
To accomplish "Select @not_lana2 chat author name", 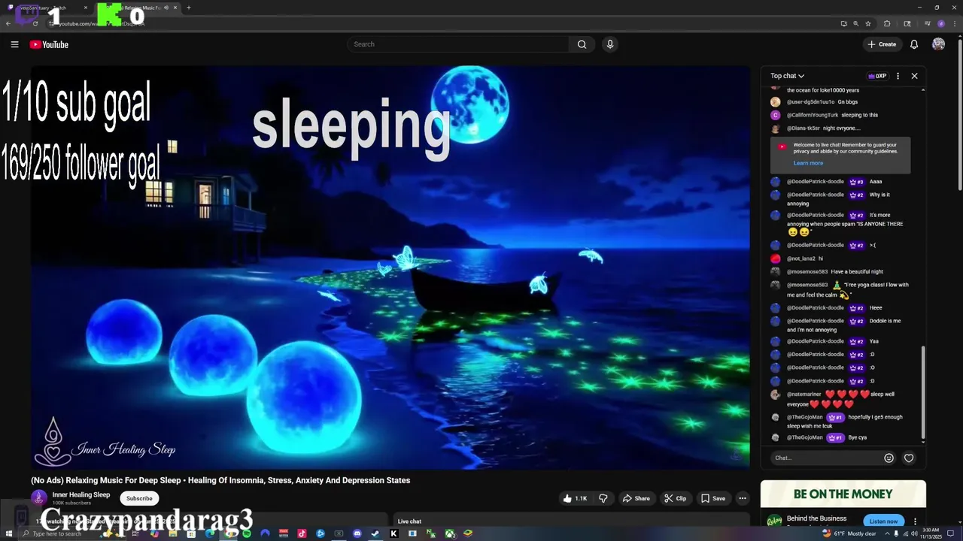I will 801,258.
